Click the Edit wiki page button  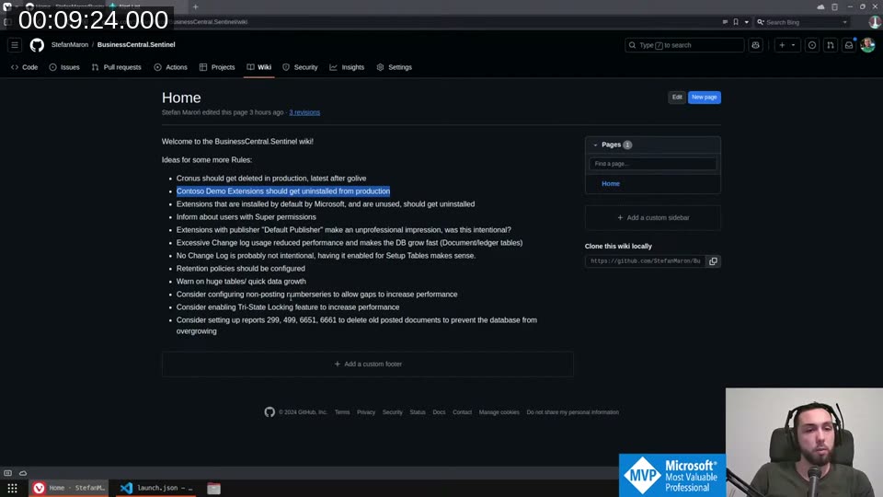(x=677, y=98)
